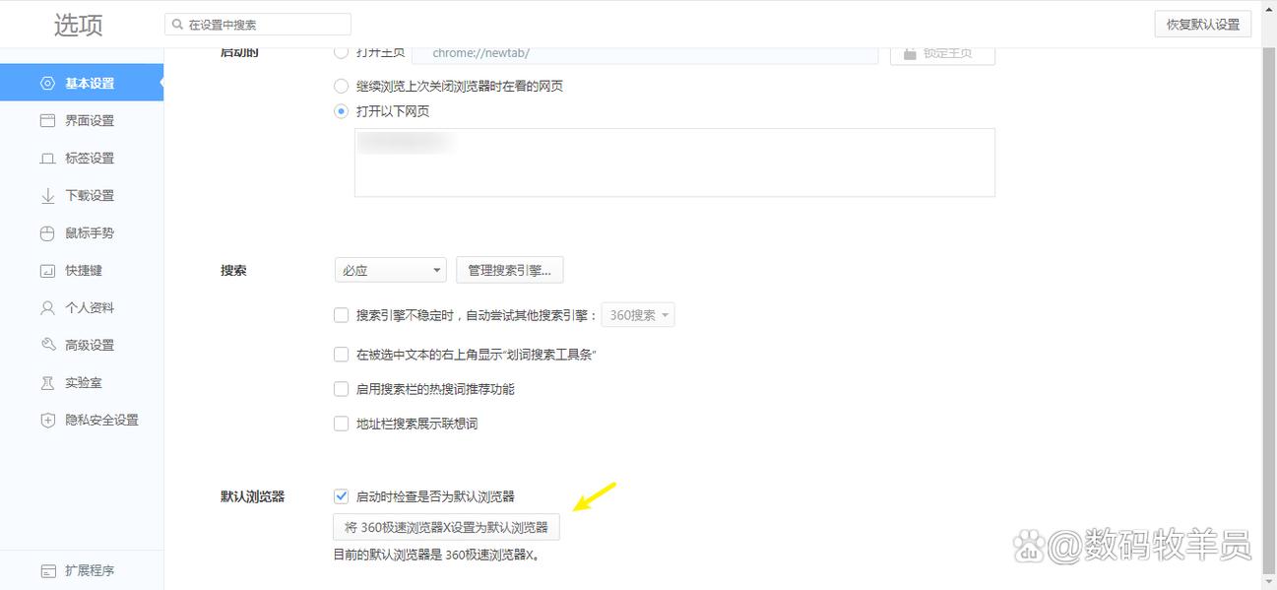
Task: Click 将360极速浏览器X设置为默认浏览器
Action: click(x=446, y=526)
